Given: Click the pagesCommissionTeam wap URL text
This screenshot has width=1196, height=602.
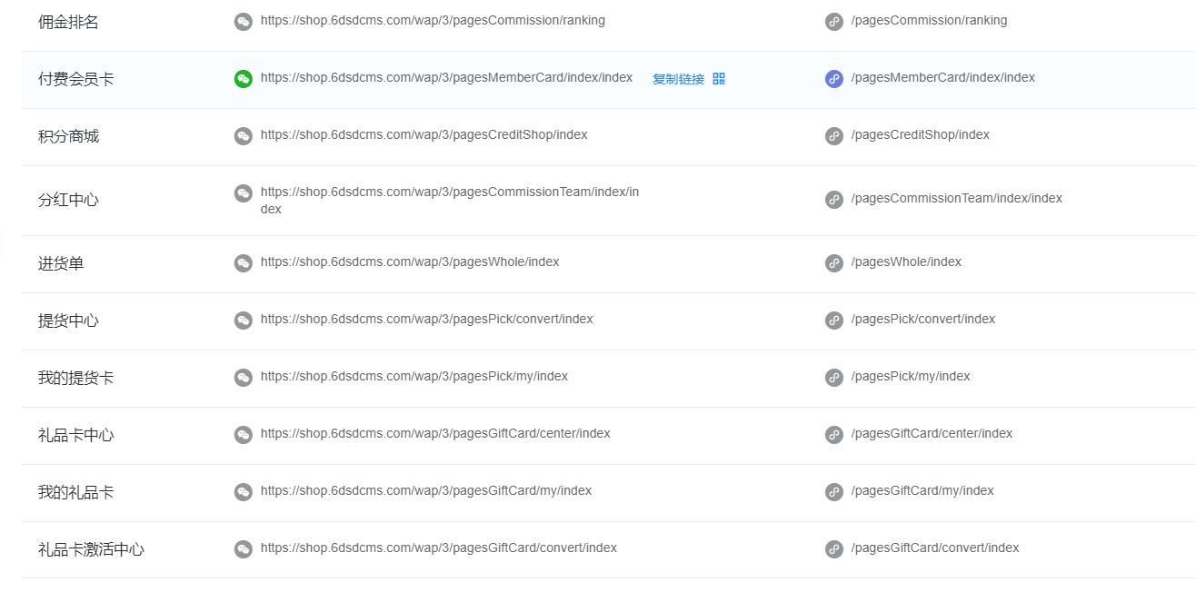Looking at the screenshot, I should pyautogui.click(x=449, y=200).
